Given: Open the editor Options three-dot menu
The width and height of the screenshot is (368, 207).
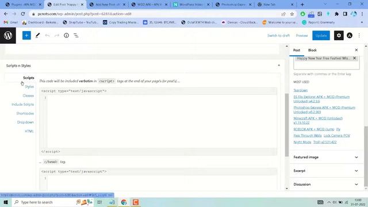Looking at the screenshot, I should click(359, 36).
